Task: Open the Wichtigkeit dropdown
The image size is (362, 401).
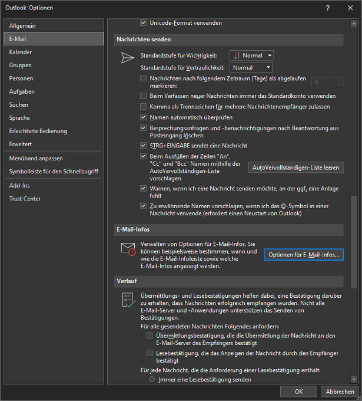Action: [x=252, y=55]
